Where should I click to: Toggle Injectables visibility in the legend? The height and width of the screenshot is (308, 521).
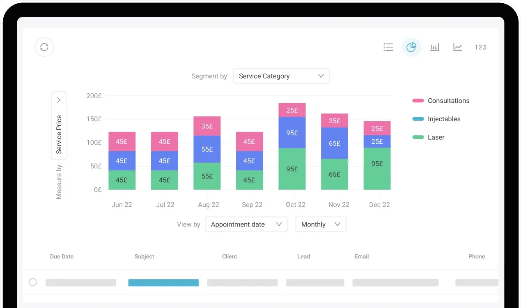444,119
